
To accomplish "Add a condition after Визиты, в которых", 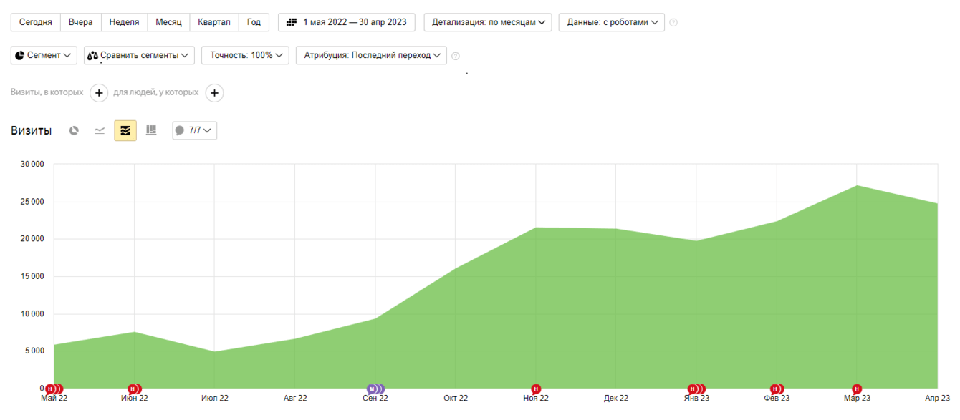I will pyautogui.click(x=99, y=93).
